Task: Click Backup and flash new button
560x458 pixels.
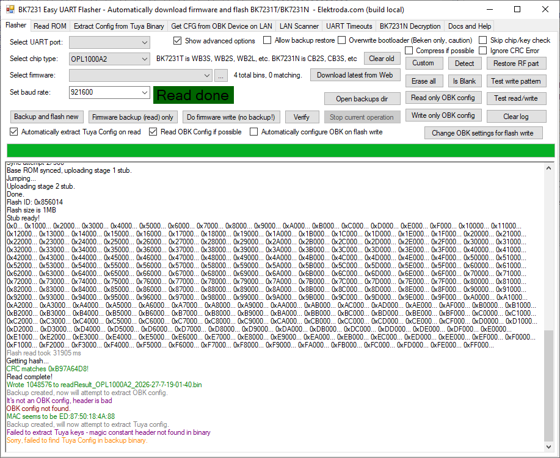Action: point(46,117)
